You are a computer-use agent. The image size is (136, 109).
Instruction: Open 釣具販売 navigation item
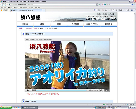75,24
